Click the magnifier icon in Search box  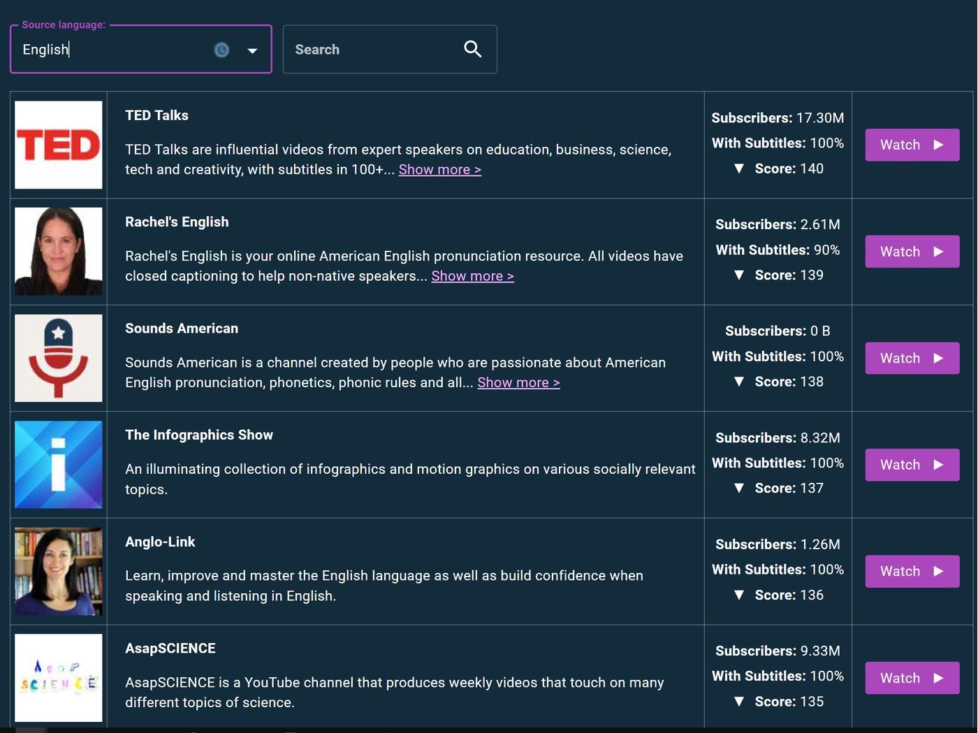tap(473, 49)
